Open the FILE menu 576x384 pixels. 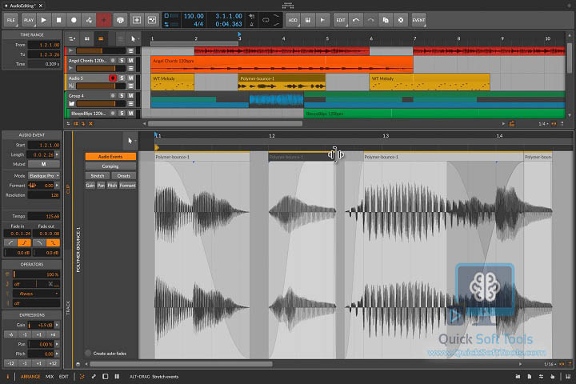click(11, 20)
